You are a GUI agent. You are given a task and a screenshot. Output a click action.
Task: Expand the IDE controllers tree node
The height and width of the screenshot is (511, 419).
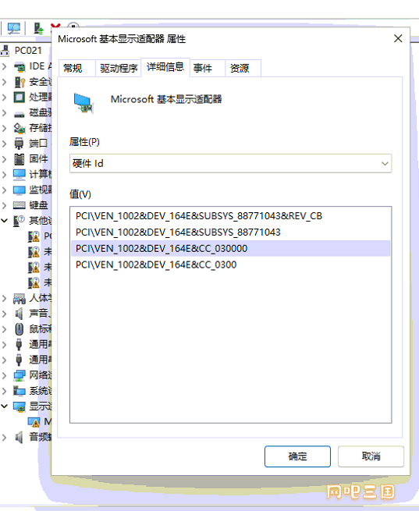pos(4,67)
